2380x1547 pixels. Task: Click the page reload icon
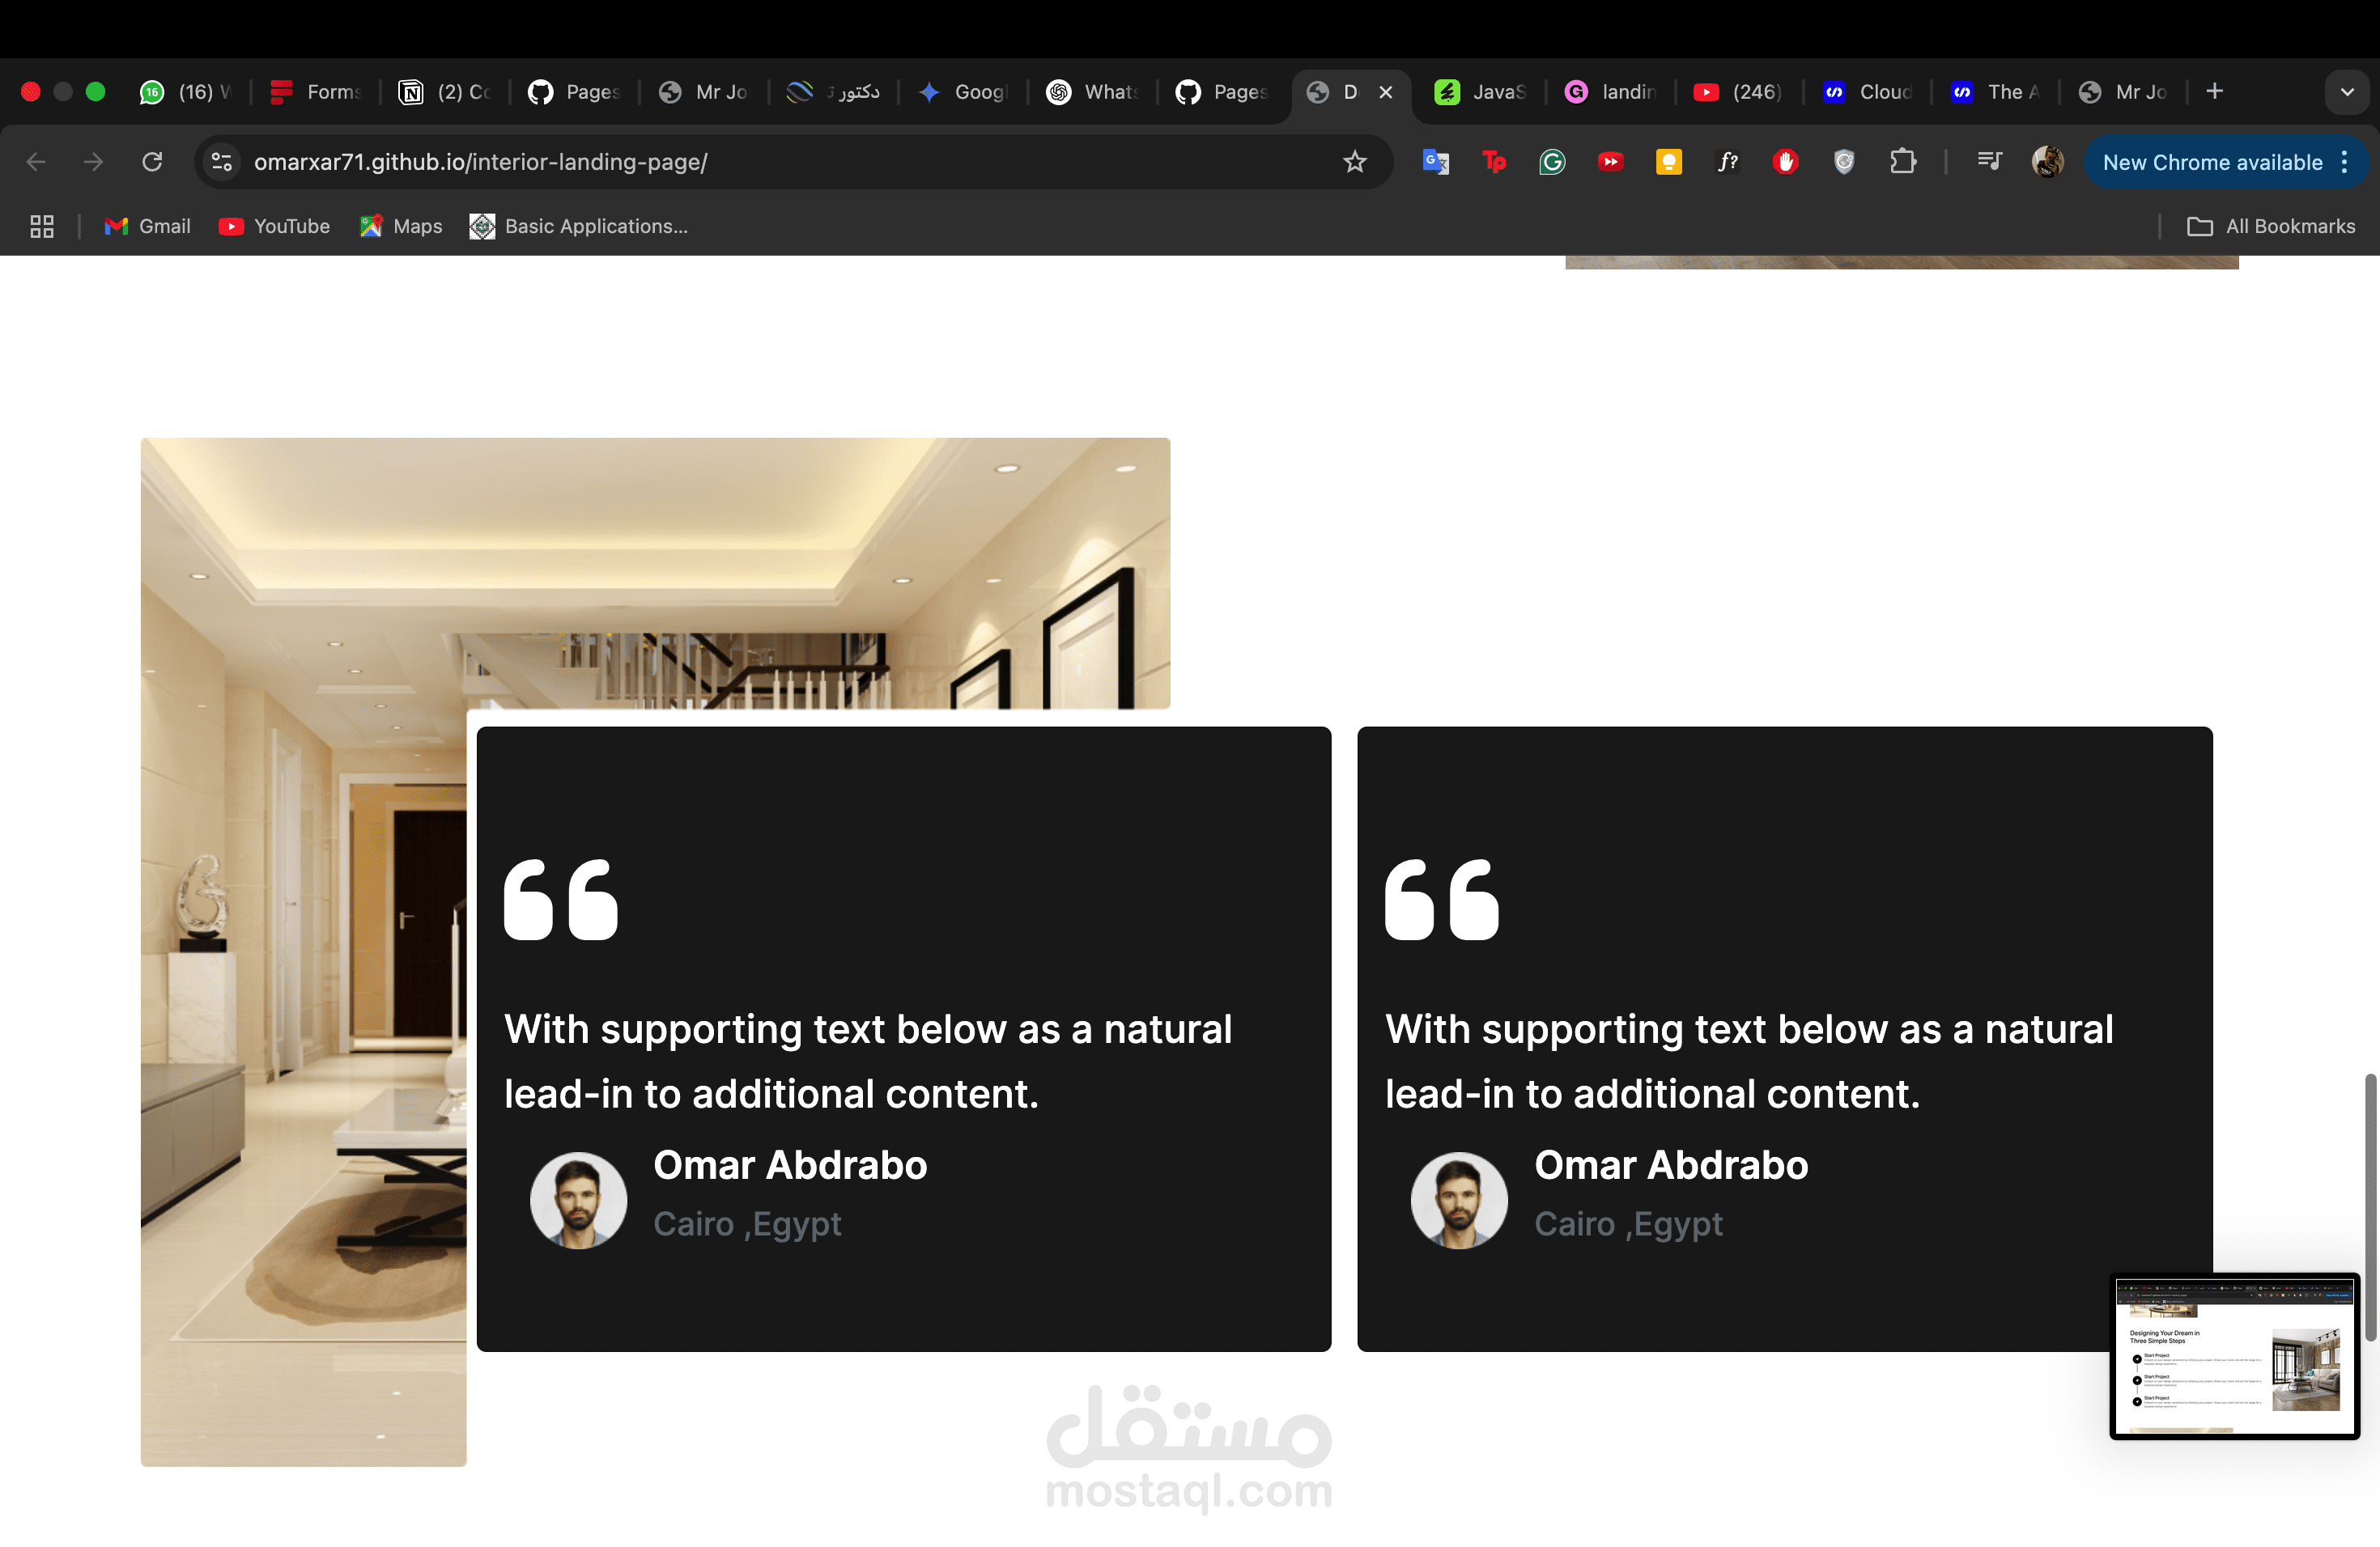[152, 162]
